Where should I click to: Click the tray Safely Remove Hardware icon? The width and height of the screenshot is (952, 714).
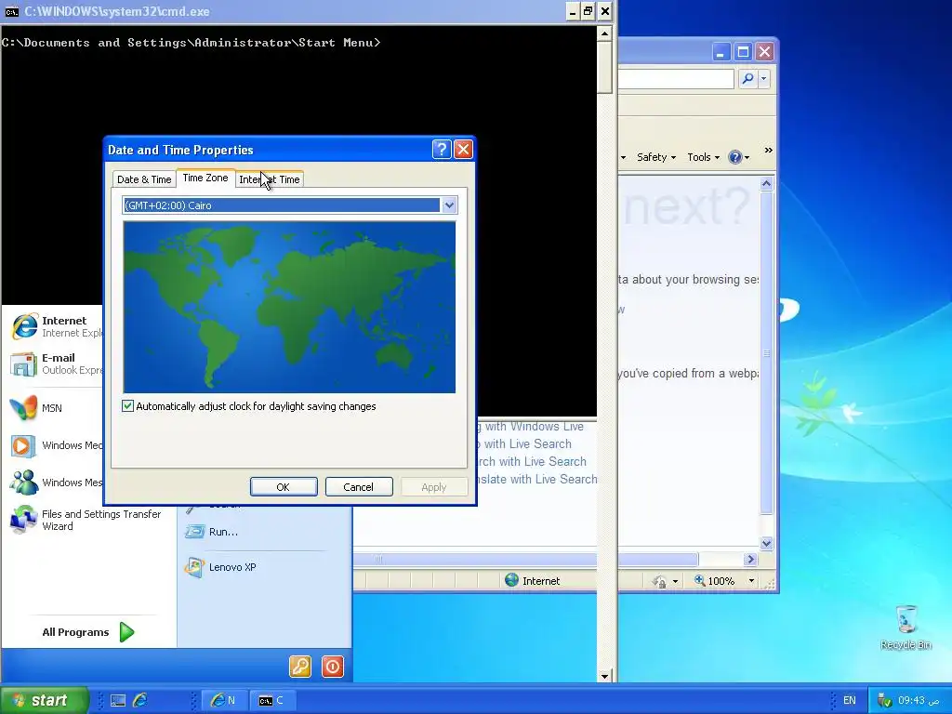pyautogui.click(x=885, y=701)
